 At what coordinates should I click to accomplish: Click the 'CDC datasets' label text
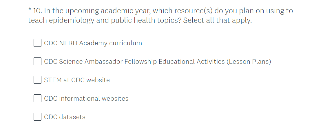tap(65, 117)
